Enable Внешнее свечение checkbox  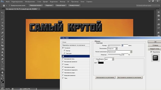[x=63, y=75]
